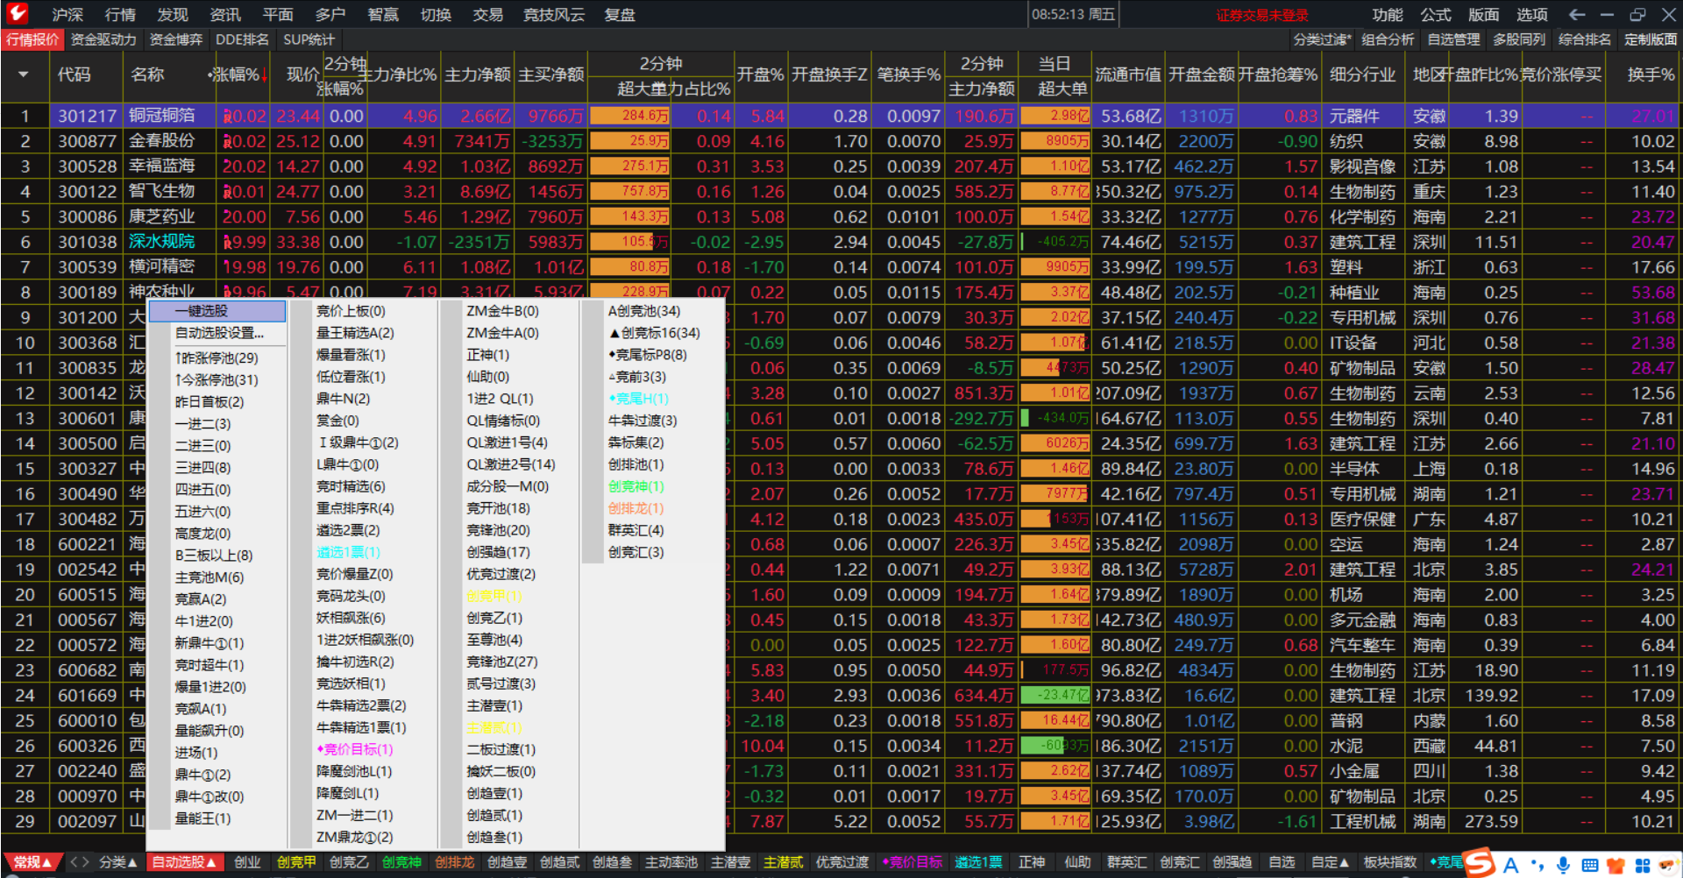
Task: Toggle sort on 涨幅% column header
Action: pos(238,74)
